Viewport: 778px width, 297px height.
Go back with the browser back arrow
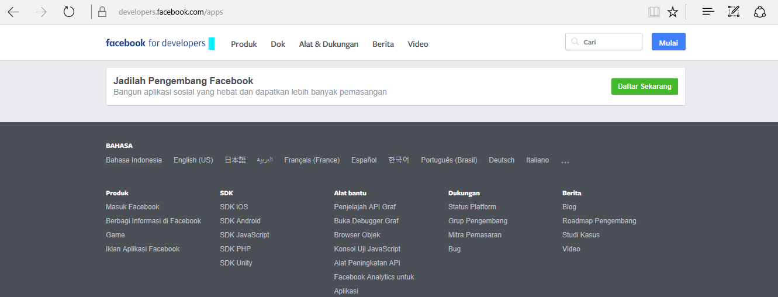pos(13,12)
